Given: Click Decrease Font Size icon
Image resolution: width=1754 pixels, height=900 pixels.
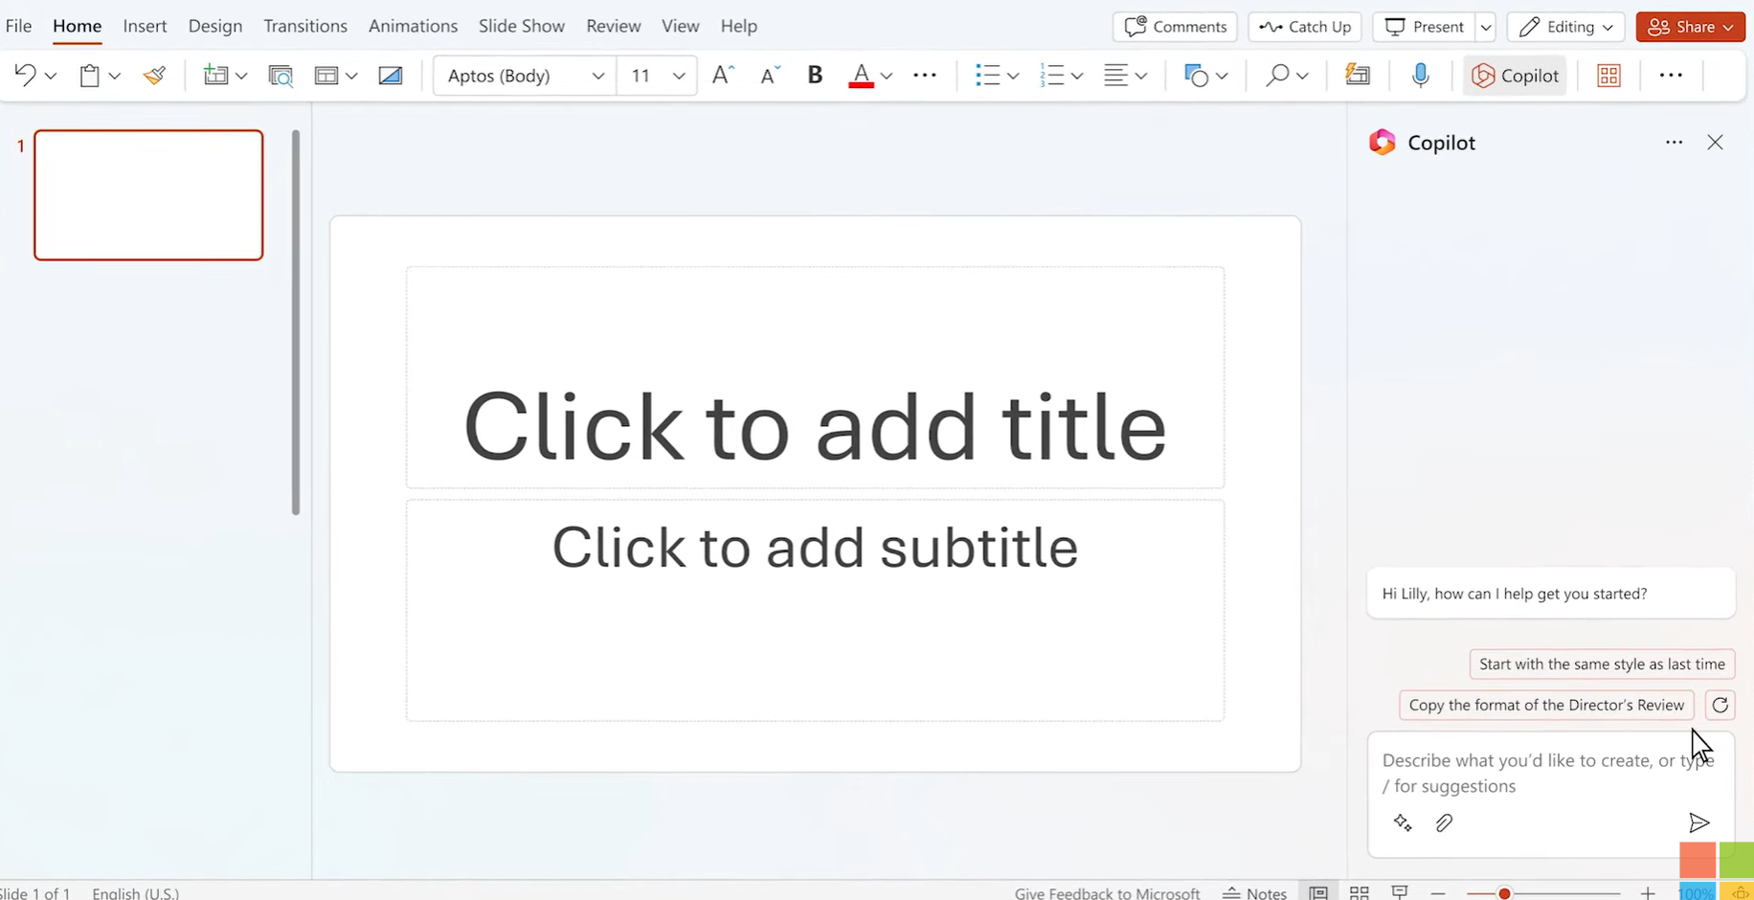Looking at the screenshot, I should (770, 75).
